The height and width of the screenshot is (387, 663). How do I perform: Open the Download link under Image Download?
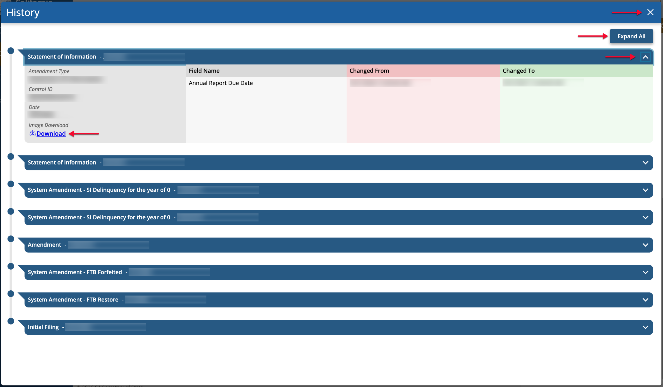(51, 133)
